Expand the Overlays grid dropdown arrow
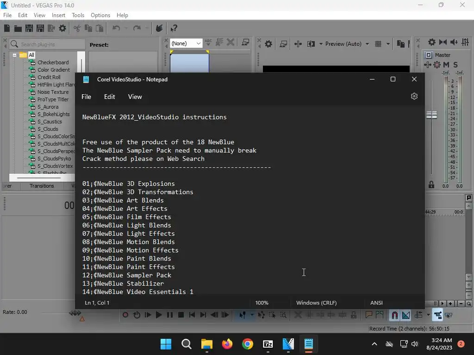The width and height of the screenshot is (474, 355). pos(388,44)
